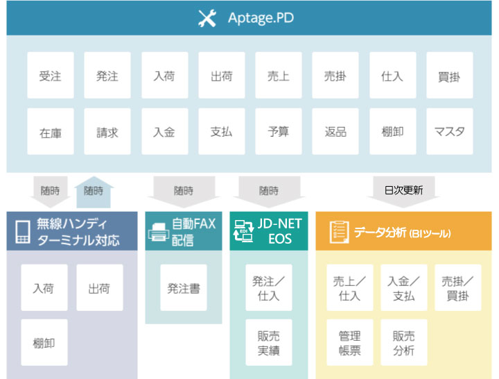Select the 販売実績 tile under JD-NET
Viewport: 499px width, 379px height.
269,343
